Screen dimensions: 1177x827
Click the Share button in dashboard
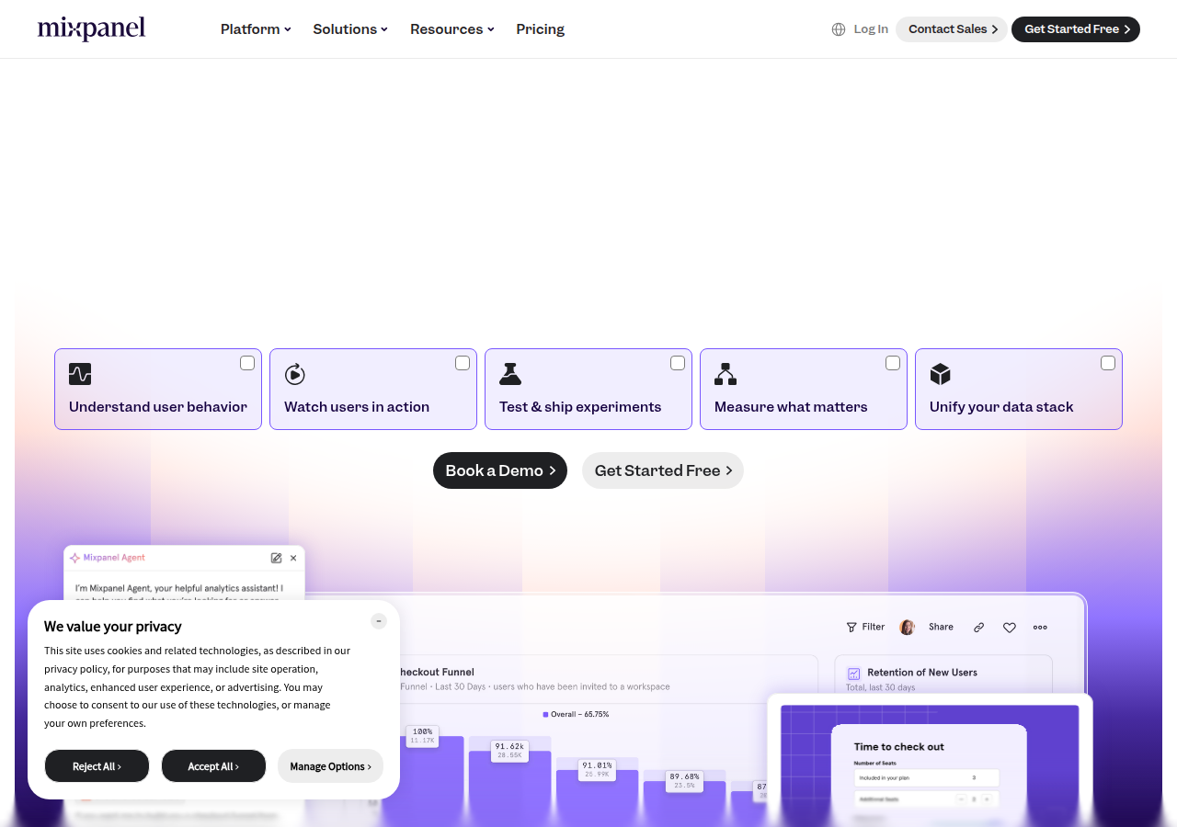coord(941,627)
